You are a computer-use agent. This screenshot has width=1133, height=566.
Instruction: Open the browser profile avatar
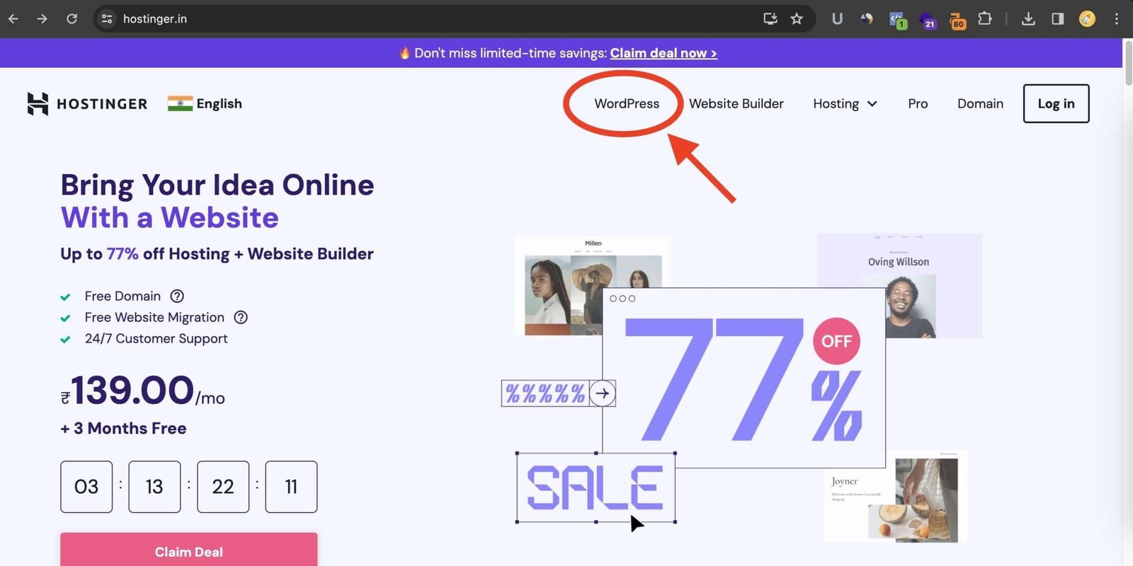(1087, 19)
